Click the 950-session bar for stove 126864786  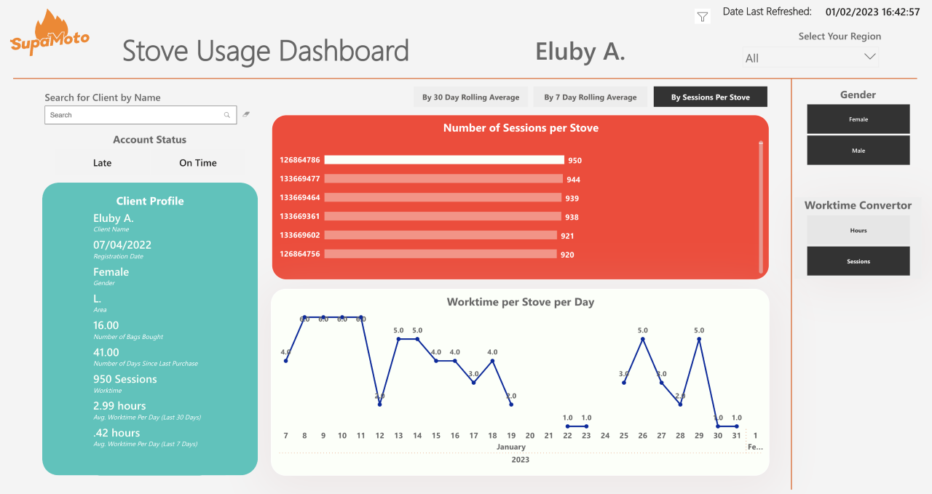444,160
